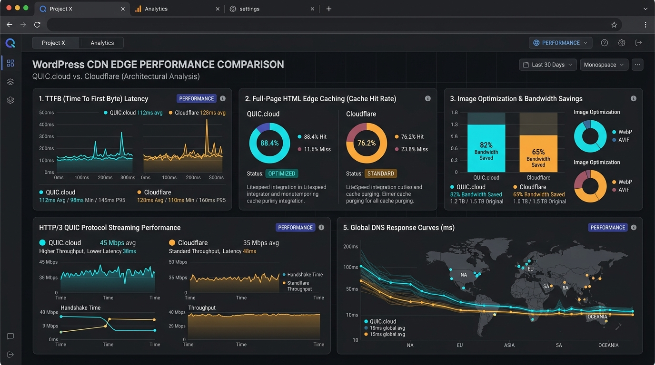Expand the browser tab list chevron
The width and height of the screenshot is (655, 365).
[x=645, y=9]
